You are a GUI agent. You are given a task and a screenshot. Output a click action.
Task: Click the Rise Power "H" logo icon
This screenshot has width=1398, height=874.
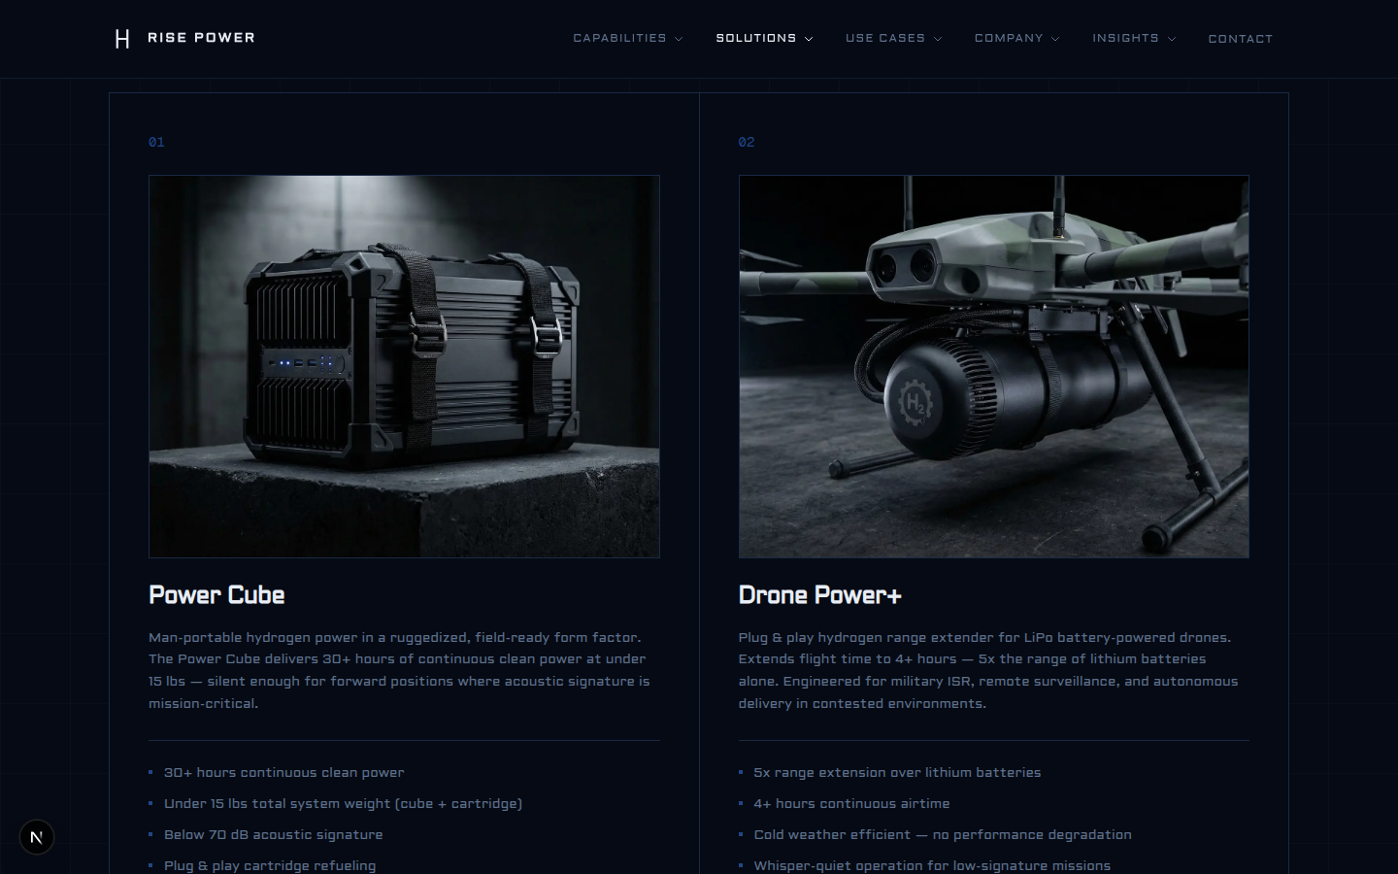click(x=122, y=38)
